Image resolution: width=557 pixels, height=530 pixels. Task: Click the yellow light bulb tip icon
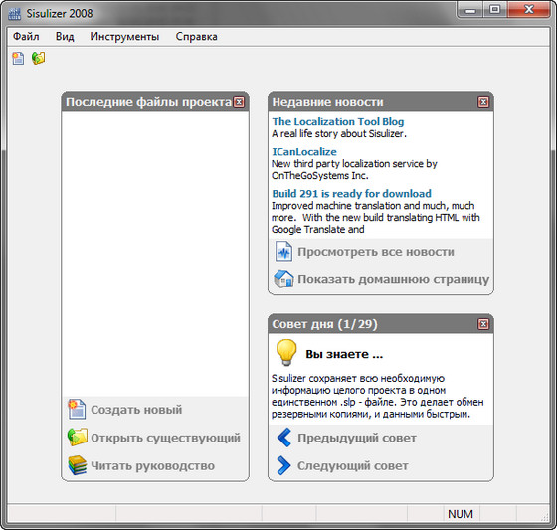(286, 352)
